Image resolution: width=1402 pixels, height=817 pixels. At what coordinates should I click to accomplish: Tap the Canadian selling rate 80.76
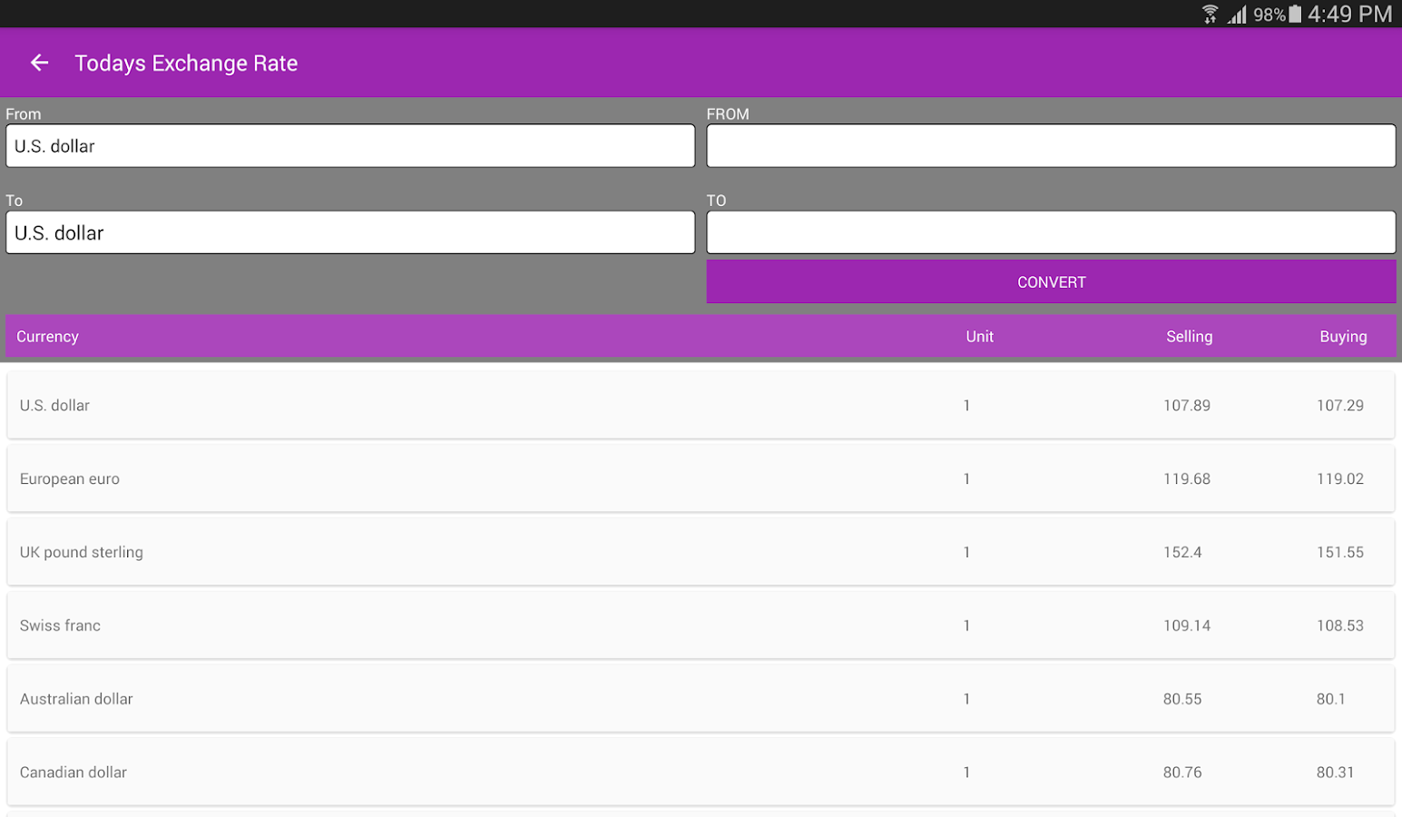1182,773
